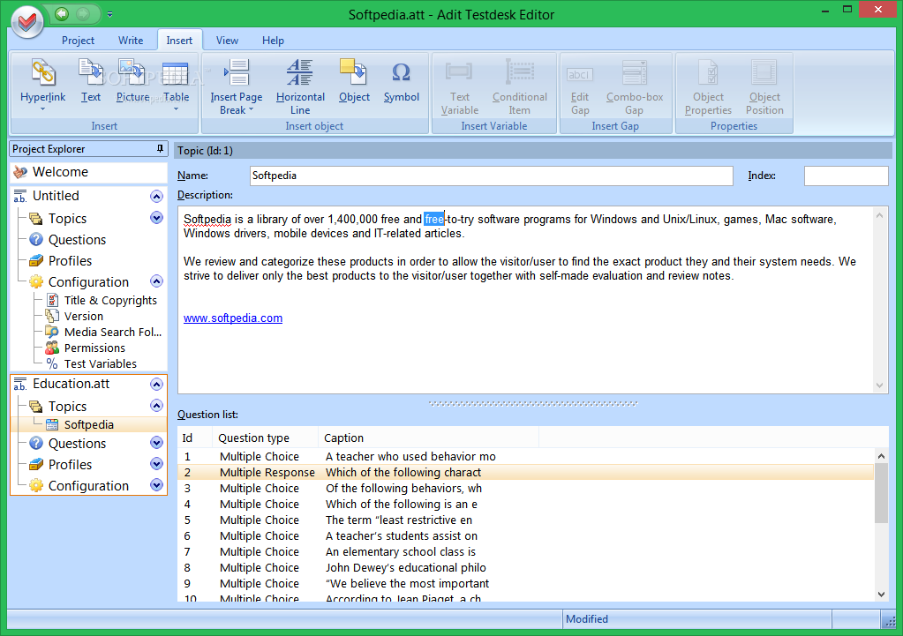Click the Edit Gap icon
The image size is (903, 636).
coord(579,75)
